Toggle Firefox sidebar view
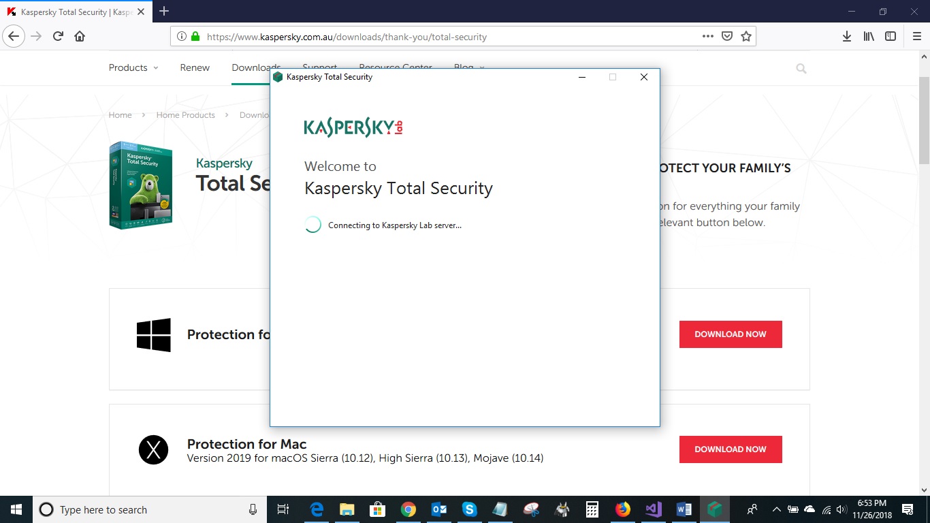This screenshot has height=523, width=930. [x=891, y=37]
